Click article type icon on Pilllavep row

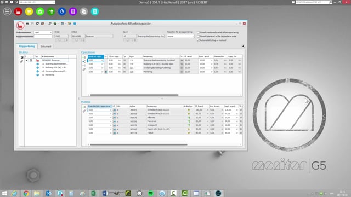click(x=189, y=118)
